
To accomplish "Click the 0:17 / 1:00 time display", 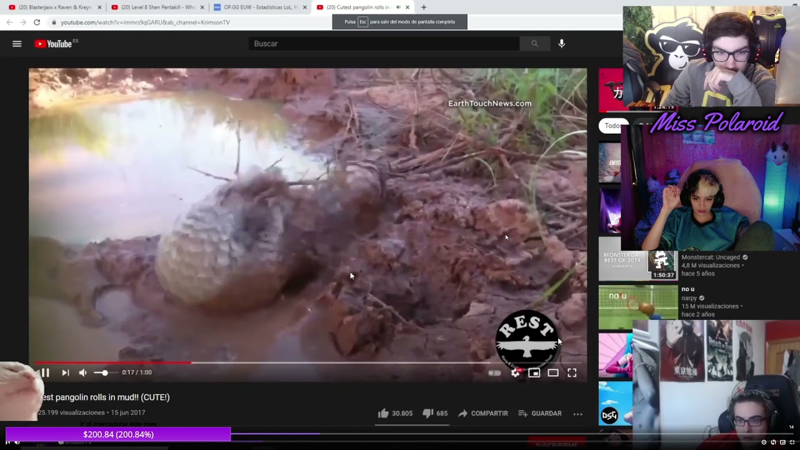I will point(136,372).
